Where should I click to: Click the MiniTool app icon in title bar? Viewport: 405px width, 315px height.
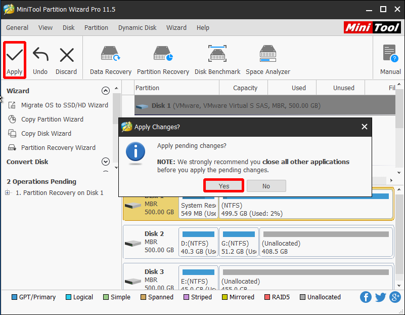(x=9, y=9)
